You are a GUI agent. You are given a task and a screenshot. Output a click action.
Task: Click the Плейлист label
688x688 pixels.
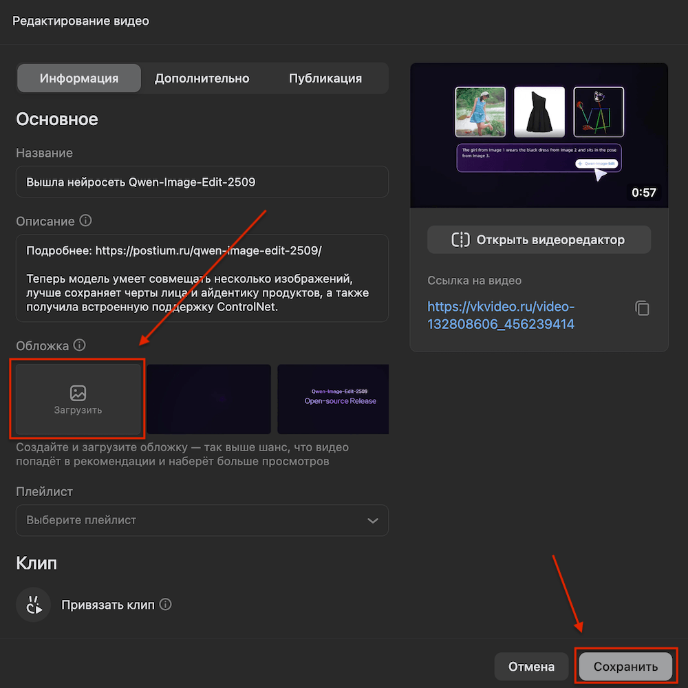point(44,491)
